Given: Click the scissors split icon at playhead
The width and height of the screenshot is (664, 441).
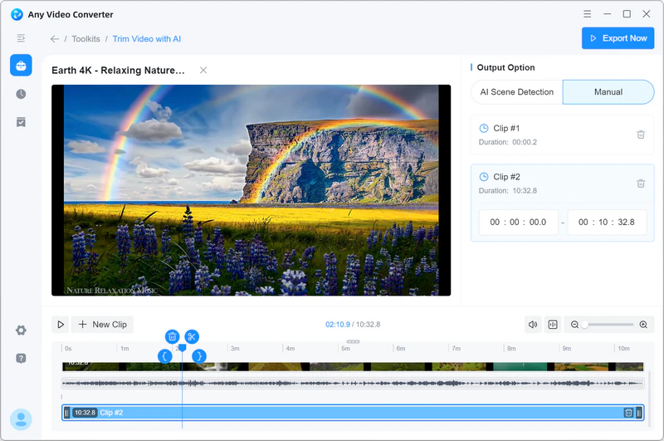Looking at the screenshot, I should (192, 337).
